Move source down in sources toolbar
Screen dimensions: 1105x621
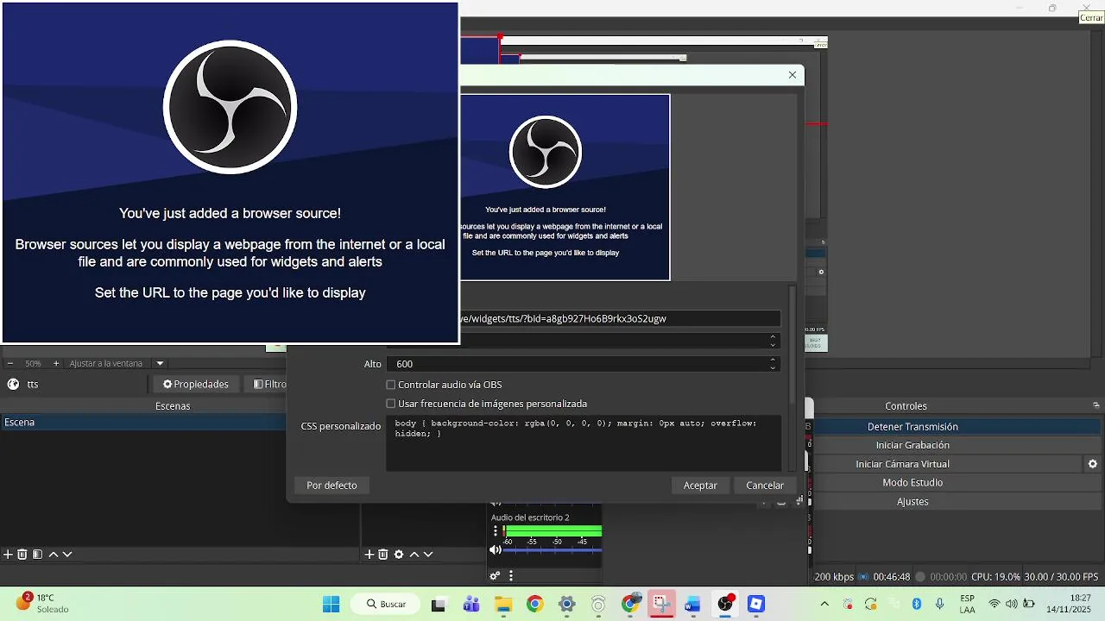tap(428, 555)
